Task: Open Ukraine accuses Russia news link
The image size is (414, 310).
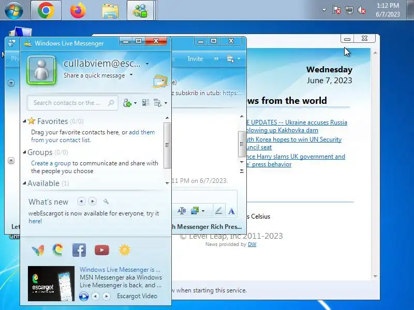Action: (x=297, y=126)
